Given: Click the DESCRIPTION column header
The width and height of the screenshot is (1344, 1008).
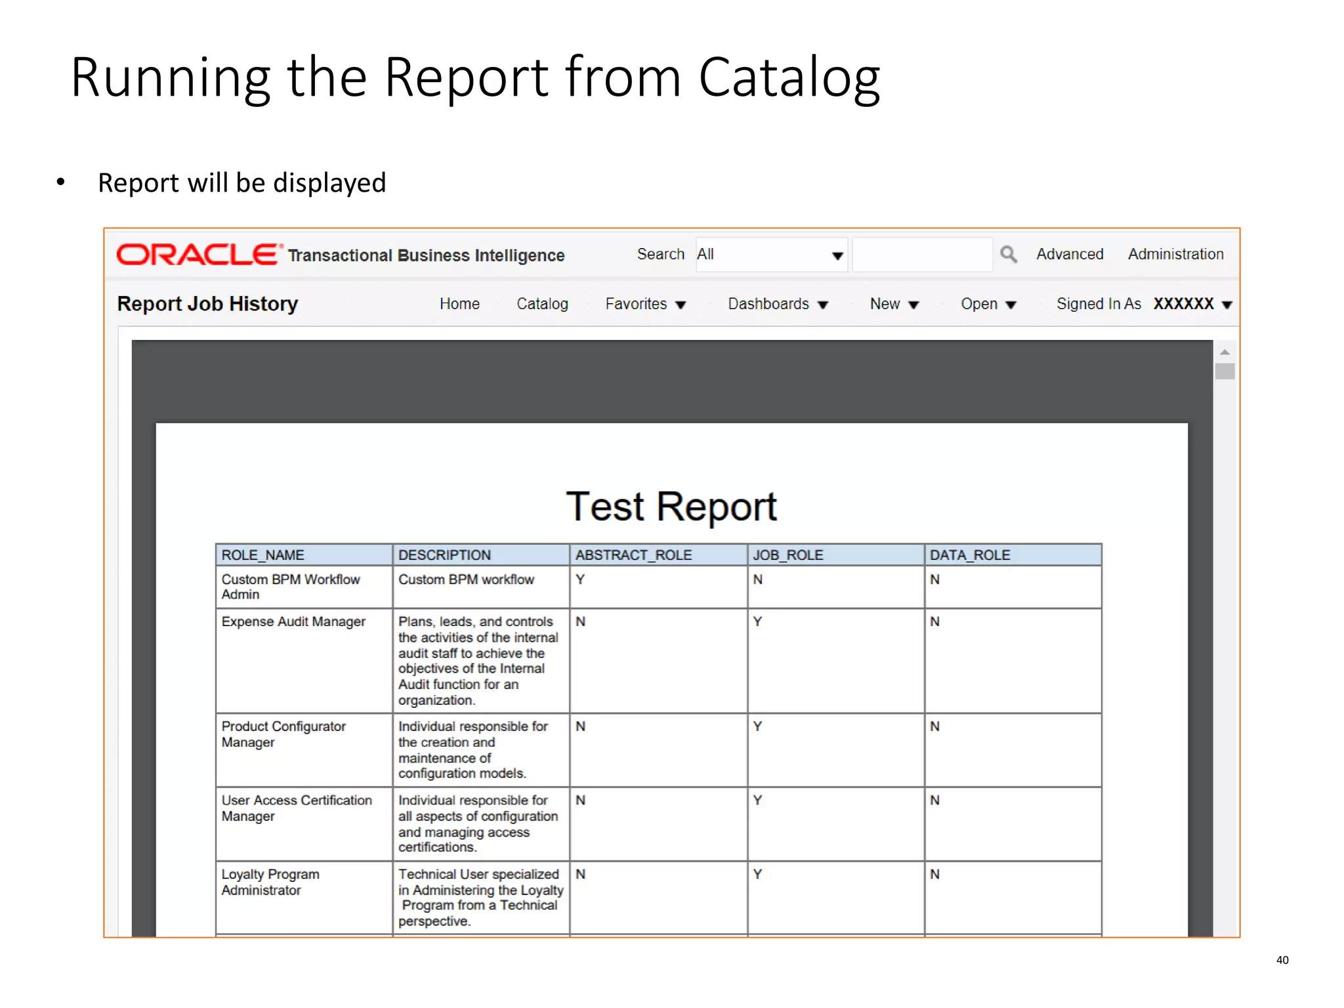Looking at the screenshot, I should [481, 555].
